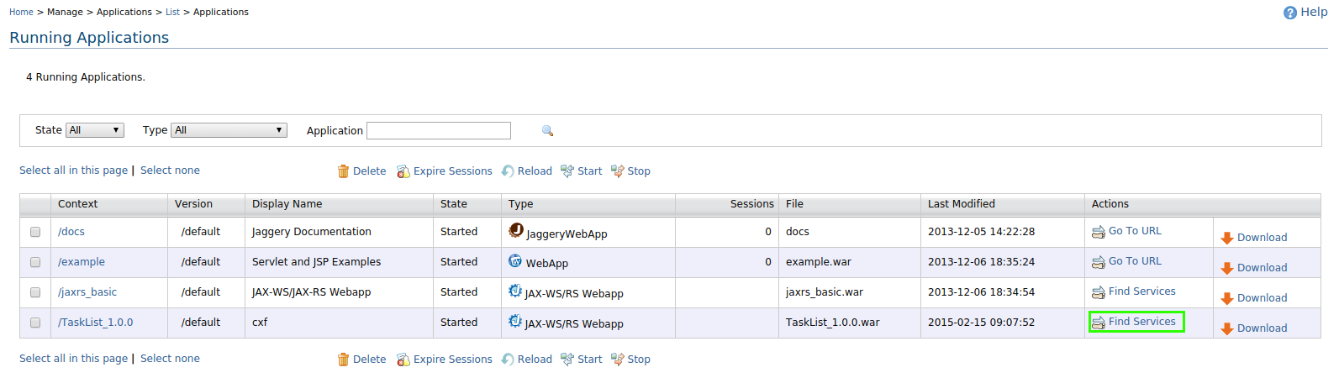Image resolution: width=1339 pixels, height=378 pixels.
Task: Open the List breadcrumb link
Action: tap(172, 12)
